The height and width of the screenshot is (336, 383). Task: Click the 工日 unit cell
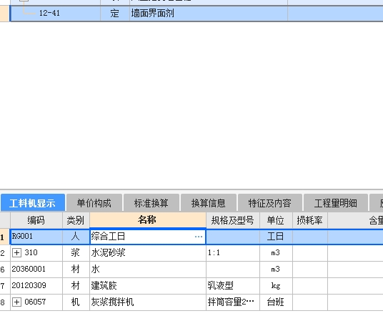(x=276, y=237)
